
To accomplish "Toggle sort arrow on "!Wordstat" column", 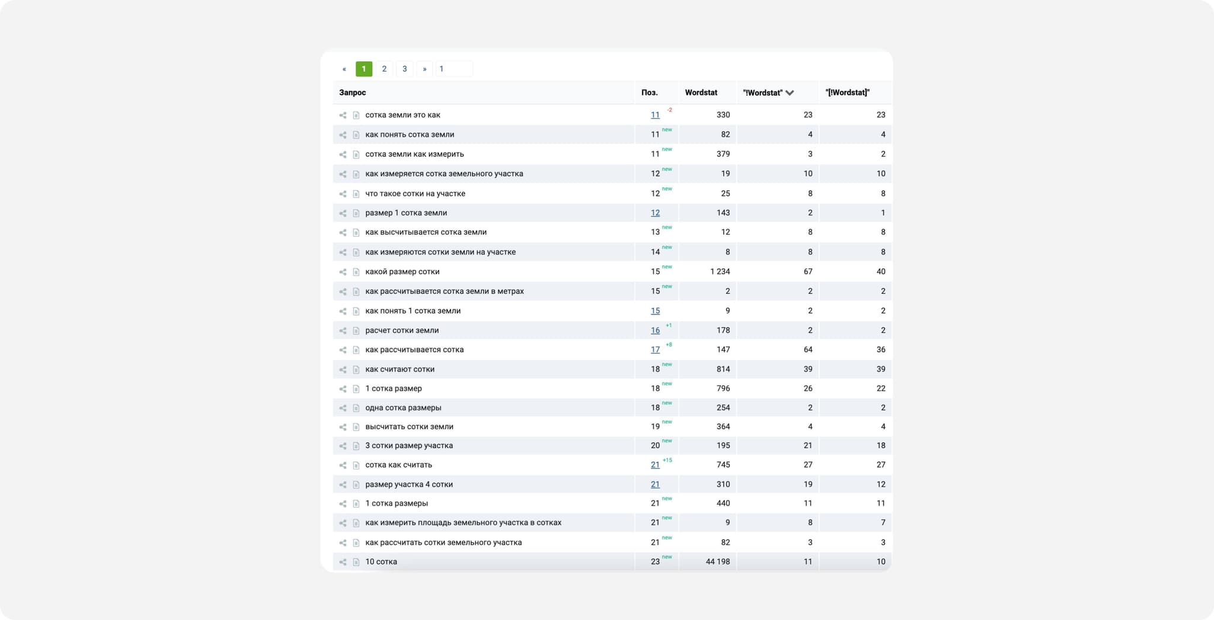I will 790,93.
